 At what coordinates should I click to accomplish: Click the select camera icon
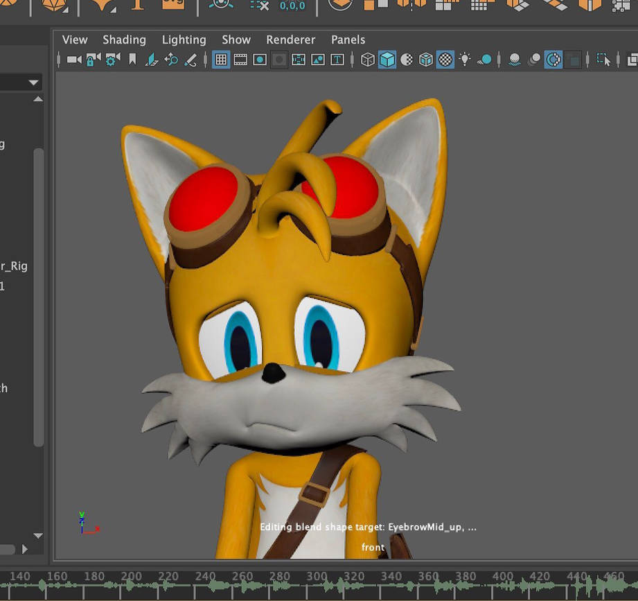tap(73, 60)
